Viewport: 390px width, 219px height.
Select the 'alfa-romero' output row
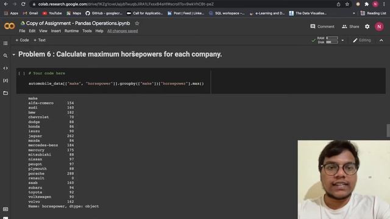coord(51,103)
